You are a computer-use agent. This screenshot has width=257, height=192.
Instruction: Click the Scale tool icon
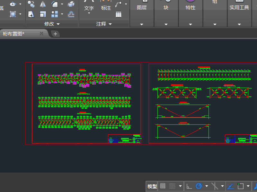tap(43, 14)
